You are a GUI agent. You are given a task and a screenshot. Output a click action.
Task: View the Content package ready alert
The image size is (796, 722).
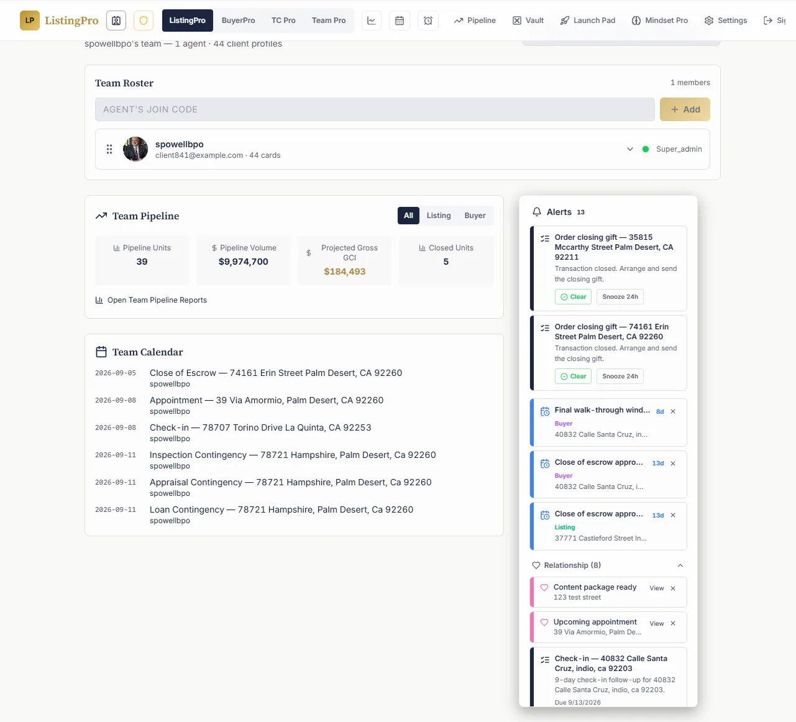click(x=657, y=588)
